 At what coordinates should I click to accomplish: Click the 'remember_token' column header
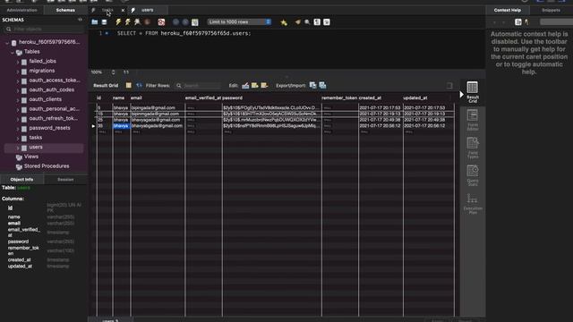339,97
